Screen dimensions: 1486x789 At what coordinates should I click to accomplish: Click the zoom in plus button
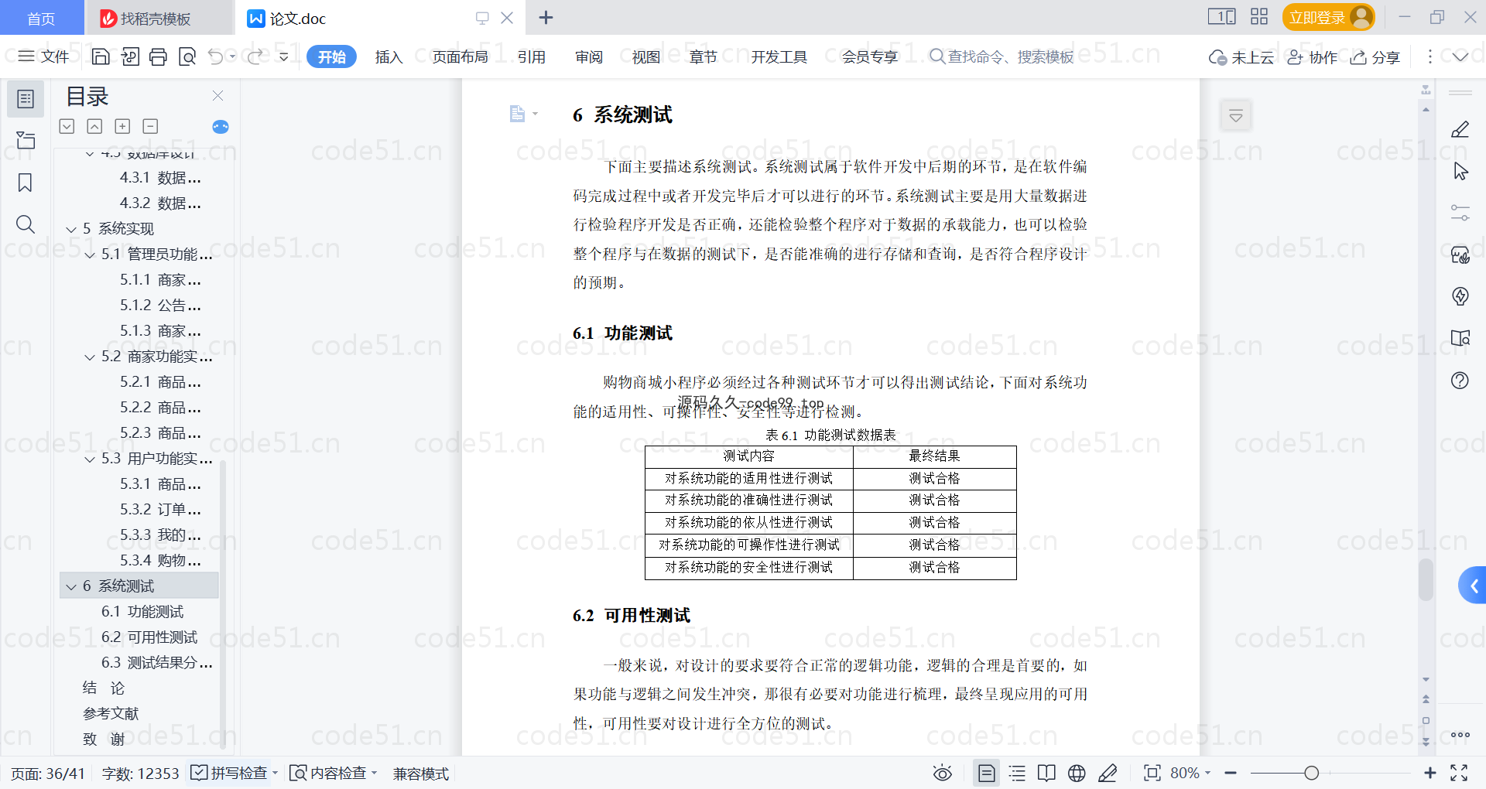tap(1430, 773)
